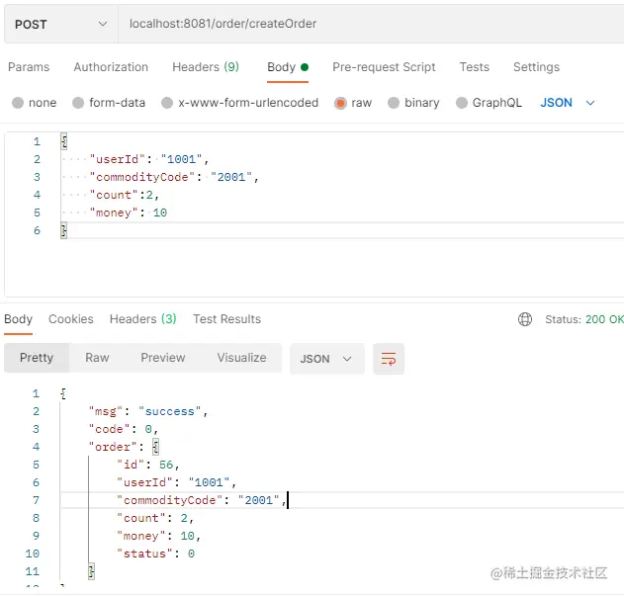
Task: Click response line "commodityCode": "2001"
Action: (x=202, y=500)
